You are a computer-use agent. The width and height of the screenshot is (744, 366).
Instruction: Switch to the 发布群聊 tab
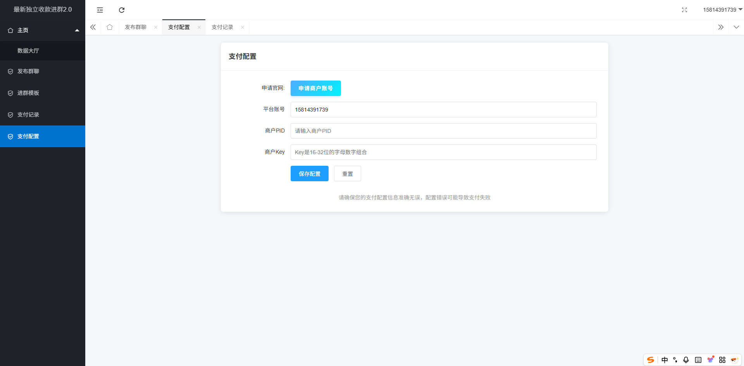135,27
